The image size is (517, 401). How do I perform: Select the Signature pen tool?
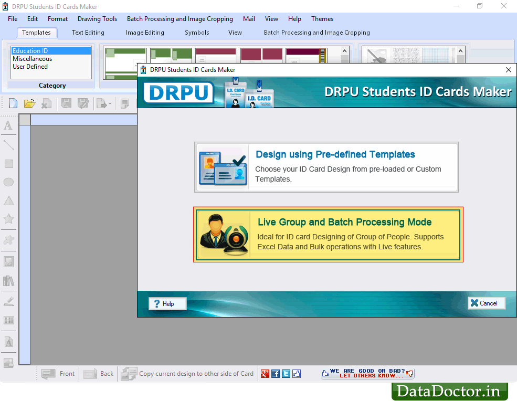pos(9,301)
